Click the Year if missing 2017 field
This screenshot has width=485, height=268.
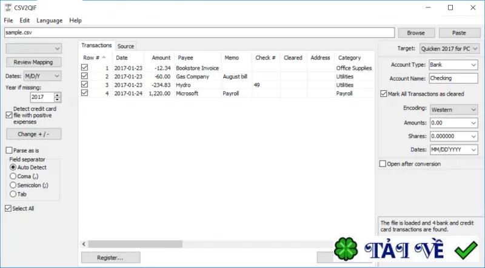pos(42,97)
